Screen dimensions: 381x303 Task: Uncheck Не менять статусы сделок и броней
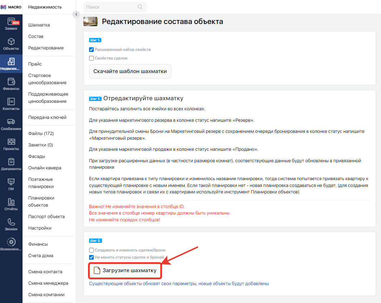91,257
